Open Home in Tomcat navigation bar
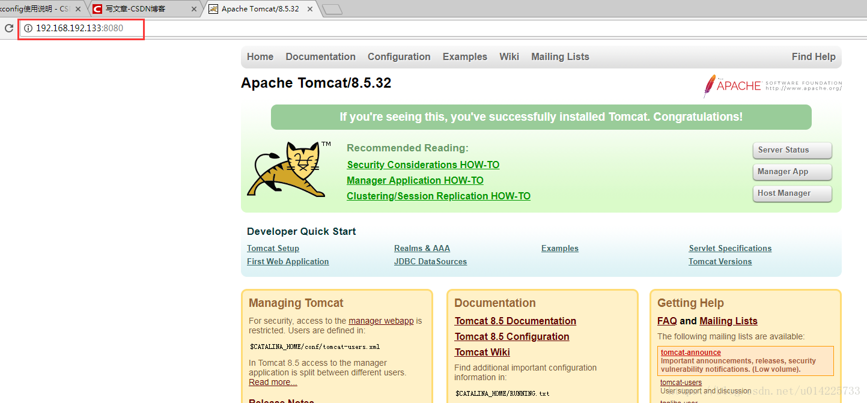867x403 pixels. (260, 56)
